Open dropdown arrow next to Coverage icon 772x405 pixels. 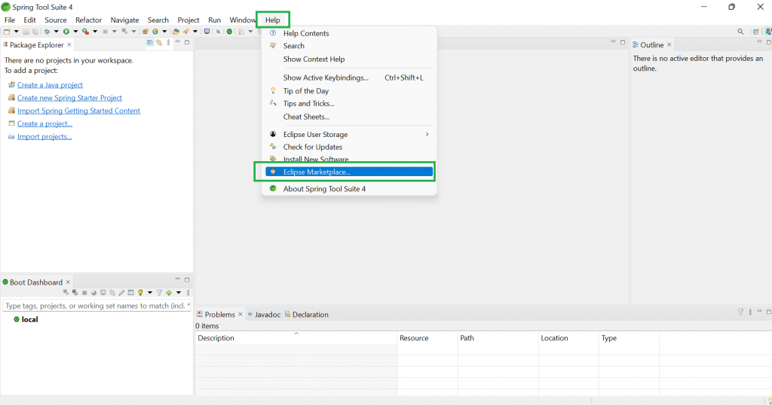pos(95,32)
